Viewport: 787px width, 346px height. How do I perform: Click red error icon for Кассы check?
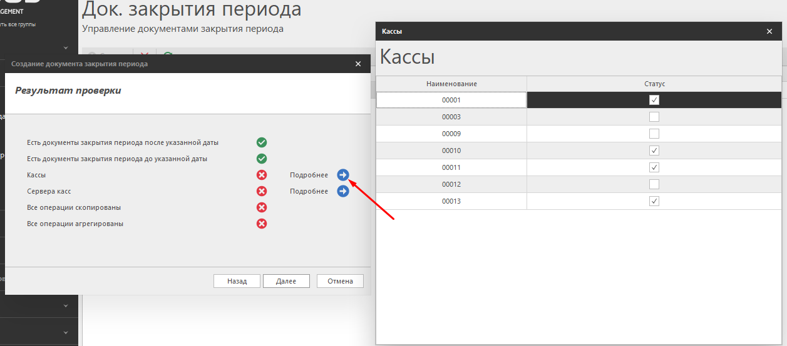(x=262, y=175)
